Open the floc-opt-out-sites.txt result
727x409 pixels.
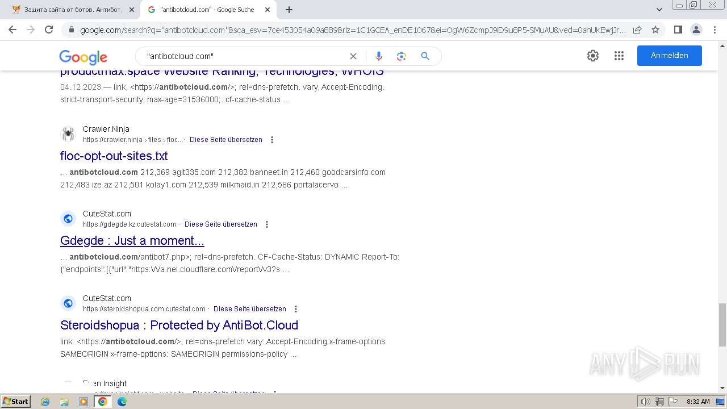(x=114, y=156)
